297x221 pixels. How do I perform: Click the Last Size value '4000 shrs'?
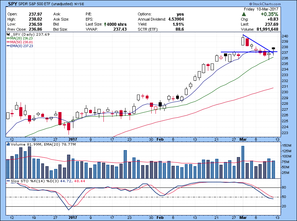[x=117, y=24]
